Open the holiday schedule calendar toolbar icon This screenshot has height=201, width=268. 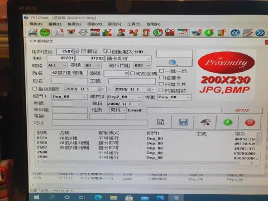click(183, 32)
